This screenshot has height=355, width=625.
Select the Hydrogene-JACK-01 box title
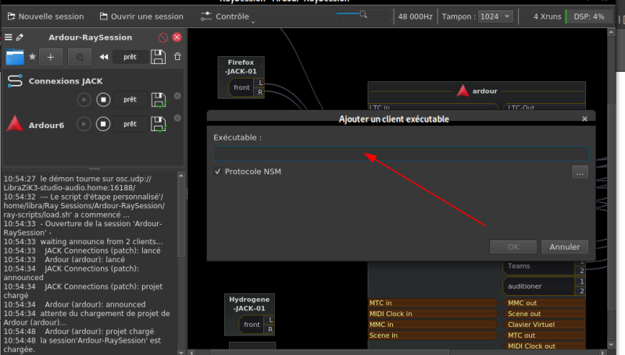click(249, 304)
